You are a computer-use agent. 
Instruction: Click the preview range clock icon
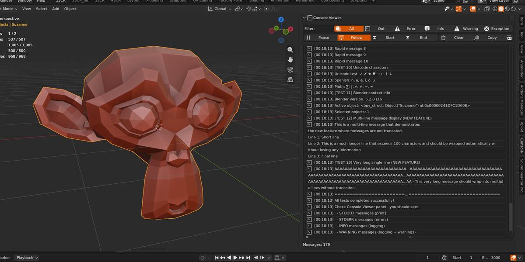(x=444, y=258)
